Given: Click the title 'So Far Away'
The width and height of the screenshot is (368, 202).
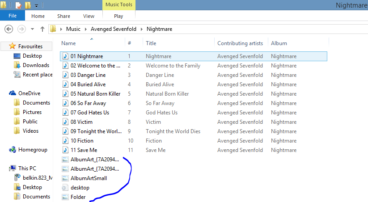Looking at the screenshot, I should [x=160, y=103].
